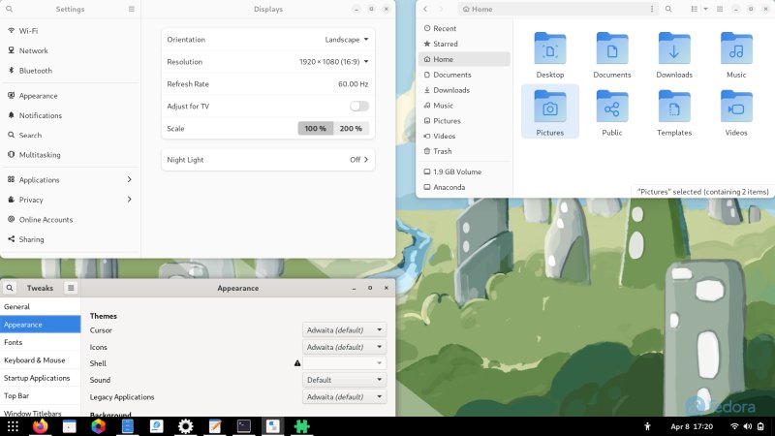Open Sharing settings
The image size is (775, 436).
click(x=70, y=239)
